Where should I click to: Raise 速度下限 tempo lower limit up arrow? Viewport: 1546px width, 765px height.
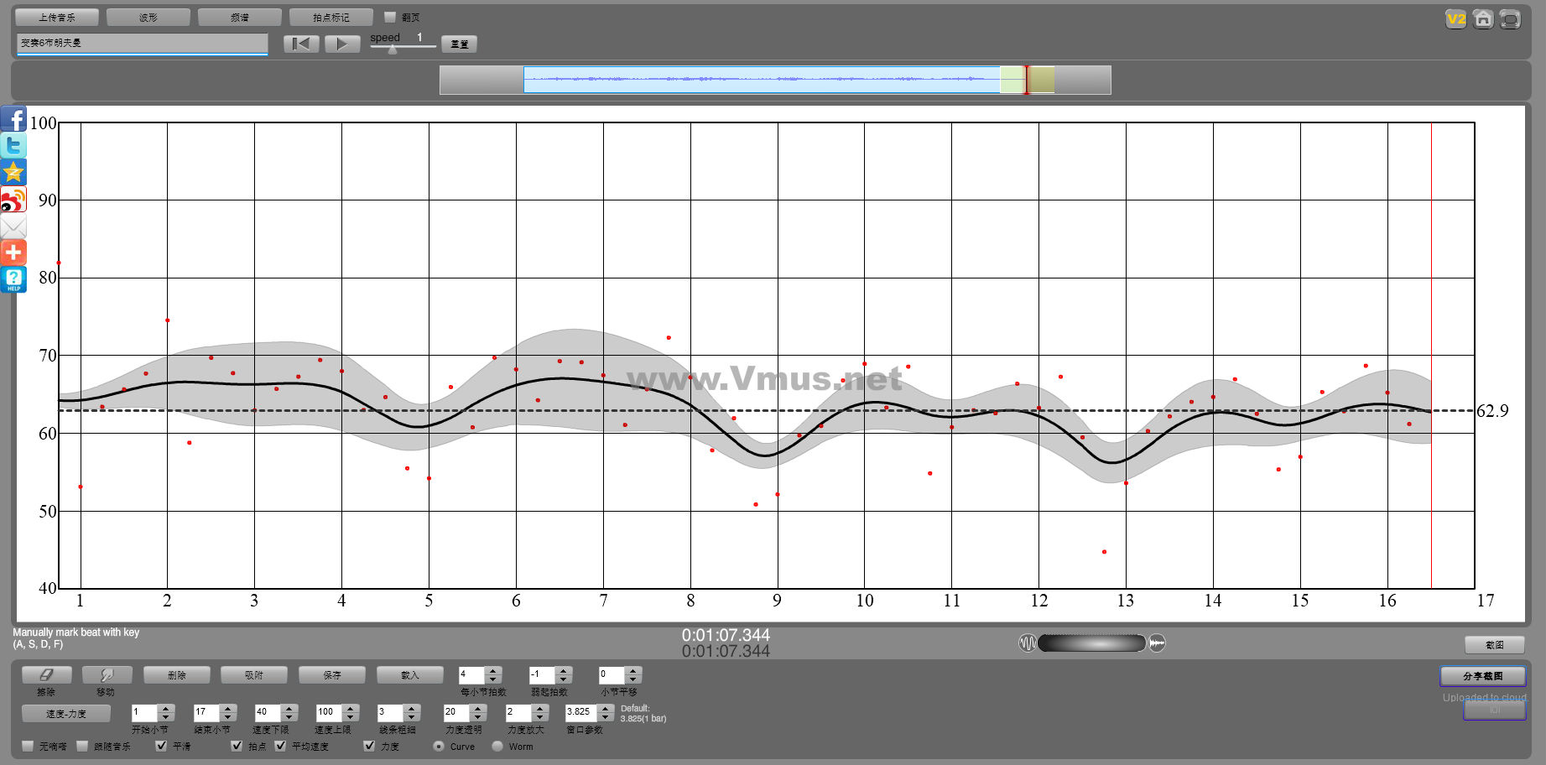[289, 708]
